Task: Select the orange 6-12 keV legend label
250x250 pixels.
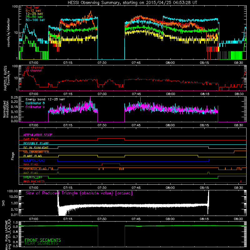Action: coord(33,11)
